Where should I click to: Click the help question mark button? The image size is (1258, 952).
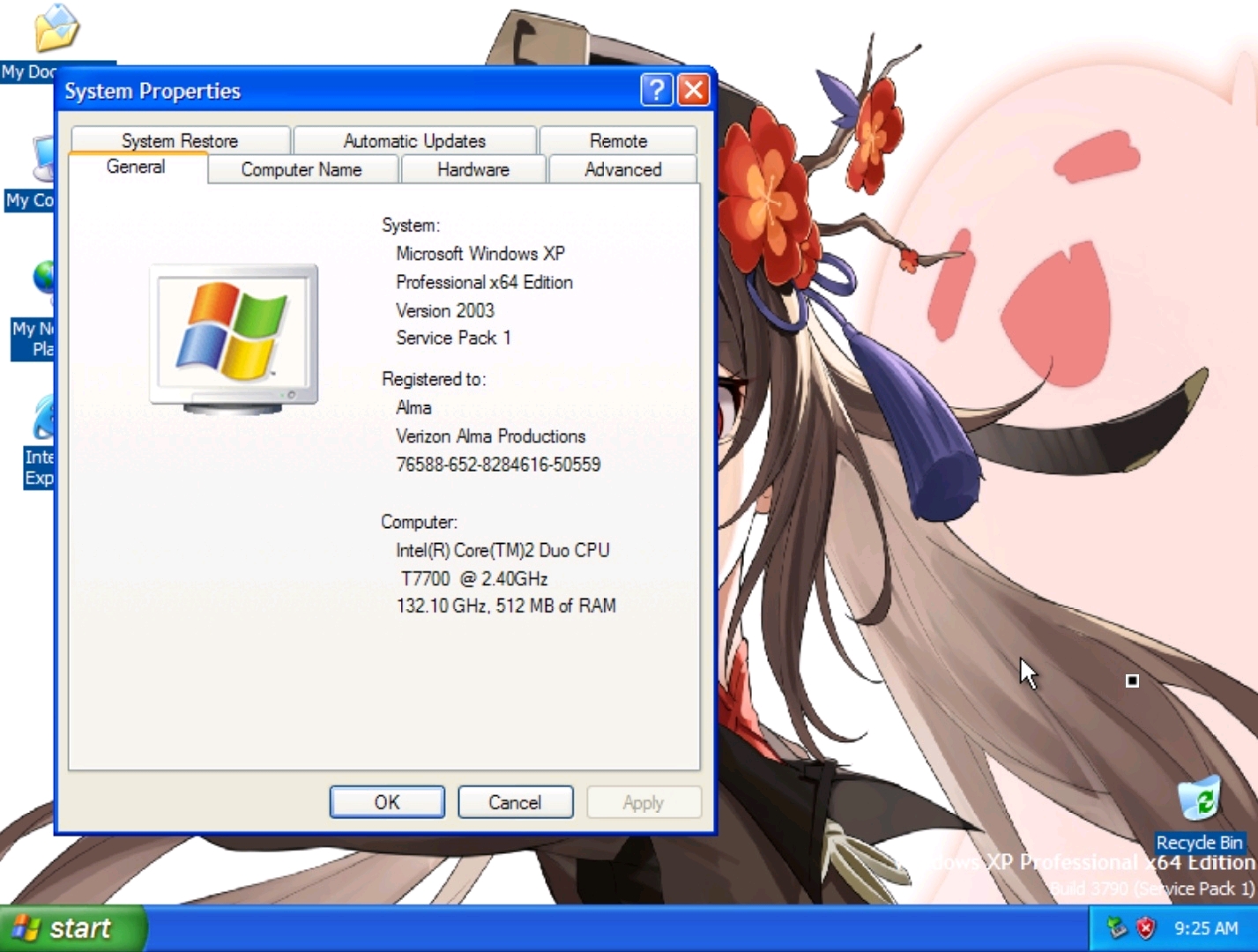click(657, 90)
